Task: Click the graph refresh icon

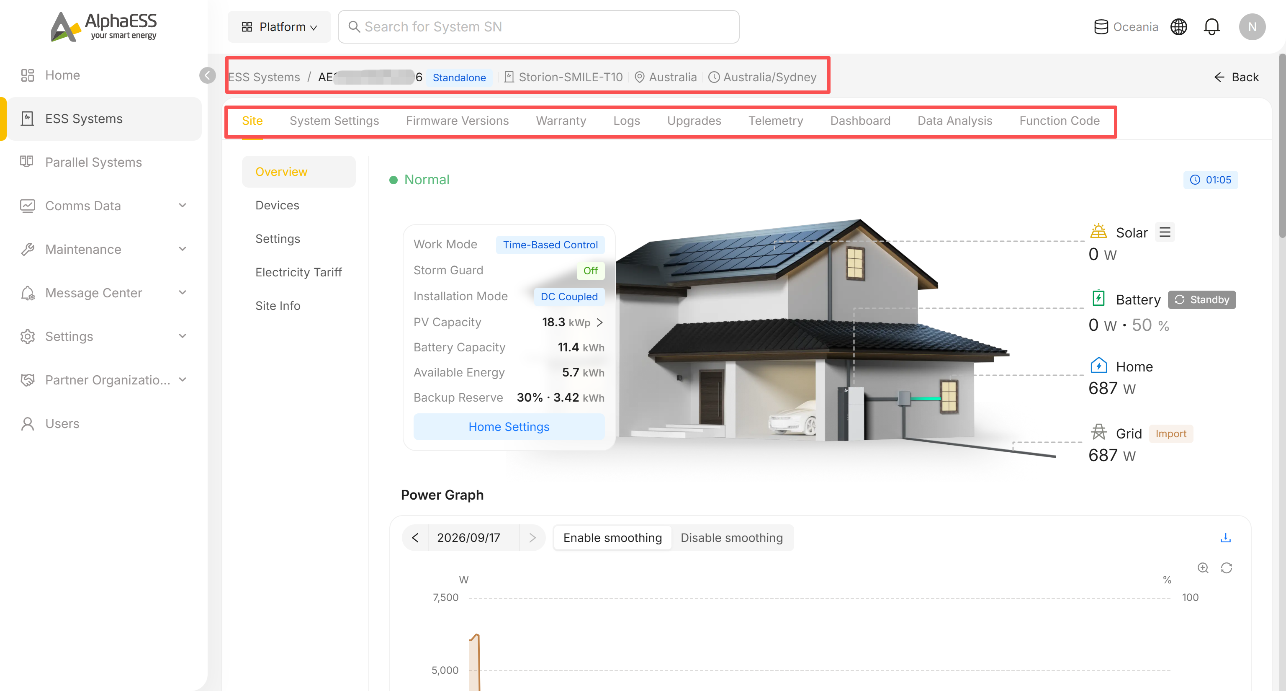Action: (x=1226, y=568)
